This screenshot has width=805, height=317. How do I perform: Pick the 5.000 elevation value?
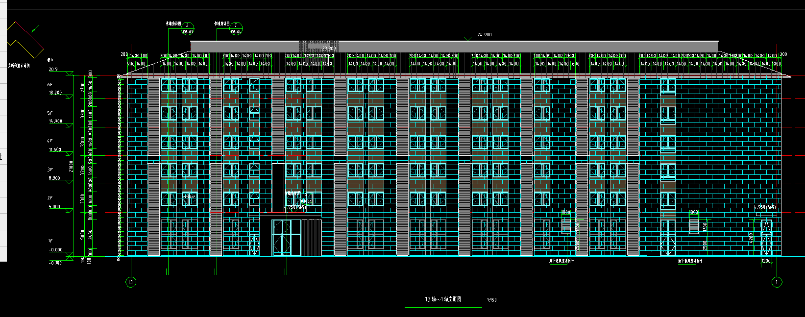(54, 207)
